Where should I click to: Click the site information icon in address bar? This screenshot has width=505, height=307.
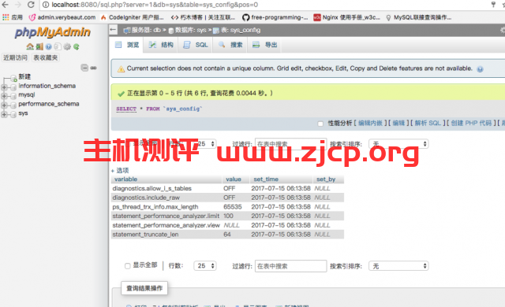pos(46,5)
